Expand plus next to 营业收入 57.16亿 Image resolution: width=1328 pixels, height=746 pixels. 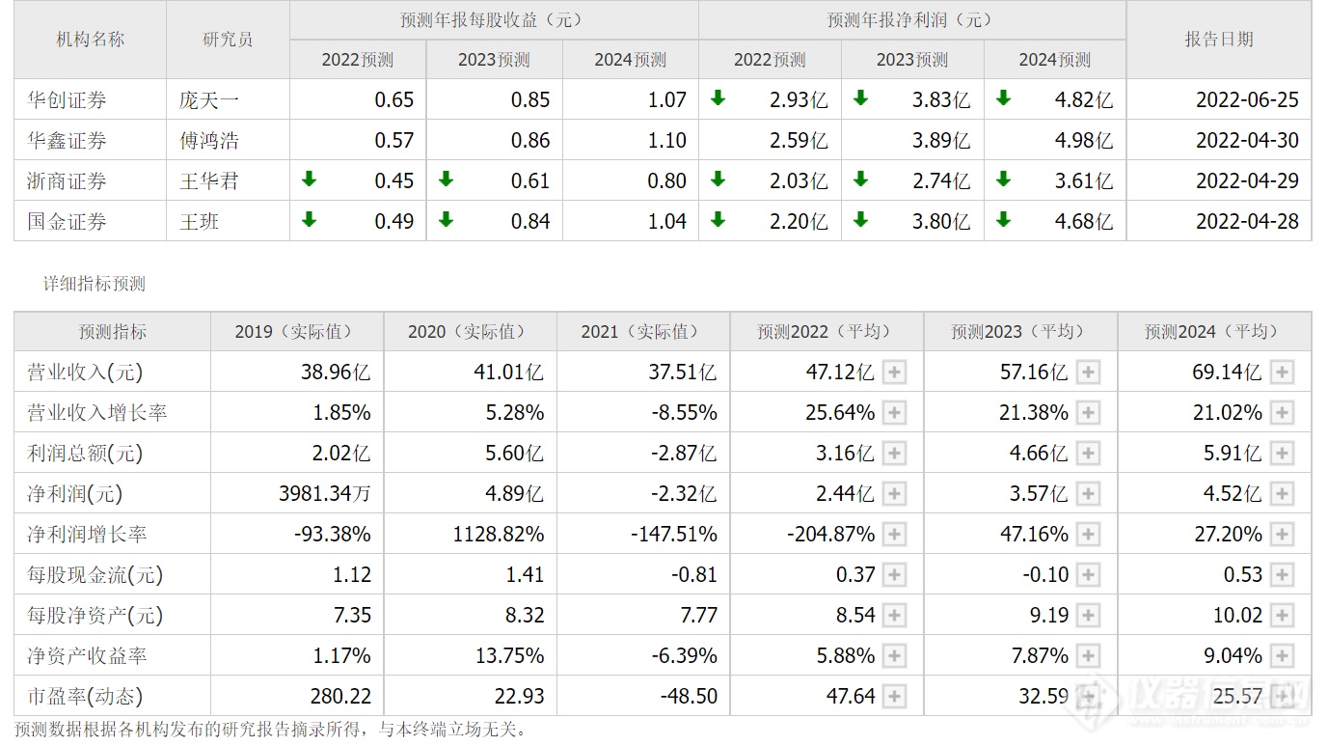pos(1089,373)
